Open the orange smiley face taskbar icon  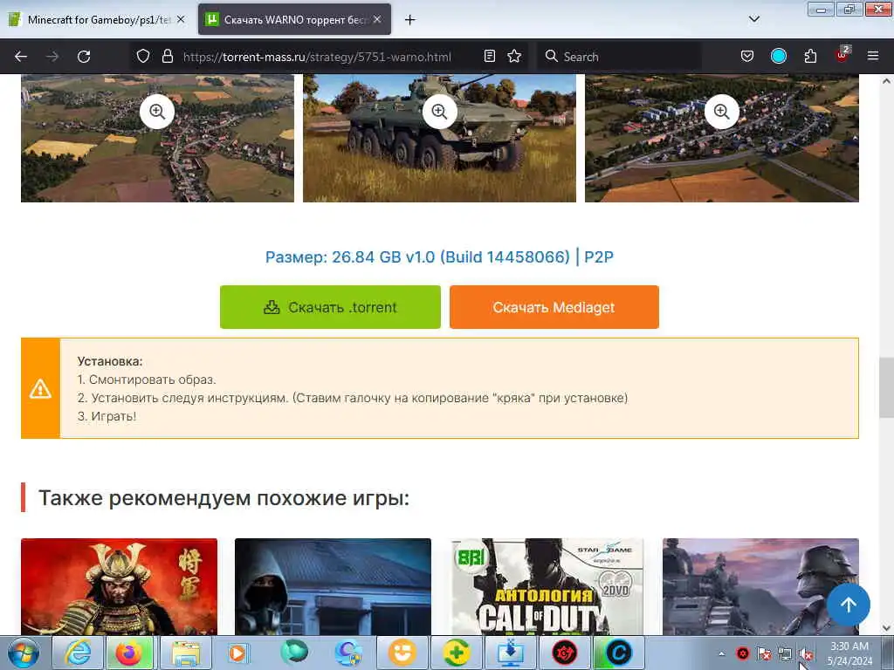click(x=402, y=653)
